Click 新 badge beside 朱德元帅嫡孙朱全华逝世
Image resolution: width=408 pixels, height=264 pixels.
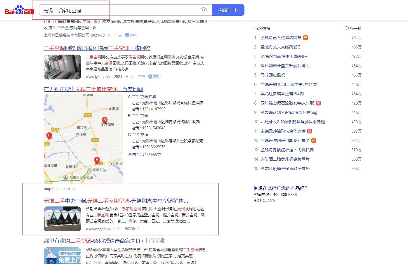click(x=309, y=131)
